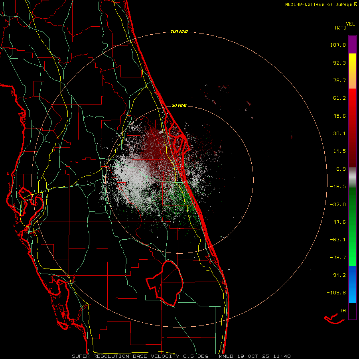Click the NEXLAB-College of DuPage watermark text
359x359 pixels.
[321, 4]
